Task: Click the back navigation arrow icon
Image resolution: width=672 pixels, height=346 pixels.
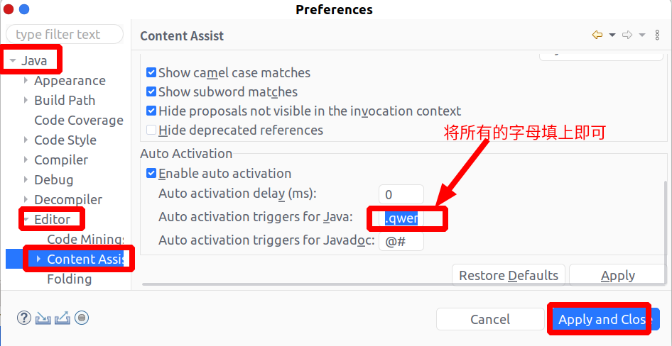Action: tap(597, 35)
